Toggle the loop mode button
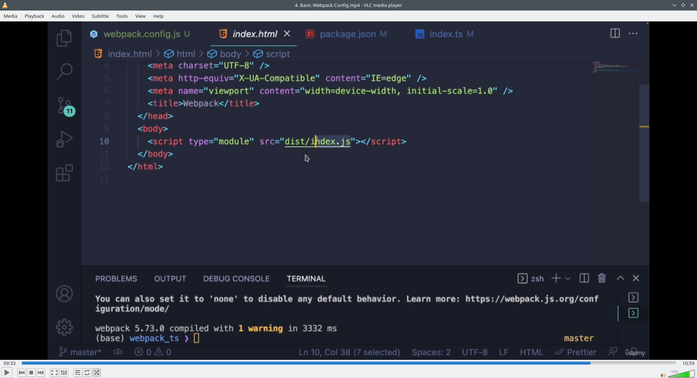The width and height of the screenshot is (697, 378). click(87, 373)
